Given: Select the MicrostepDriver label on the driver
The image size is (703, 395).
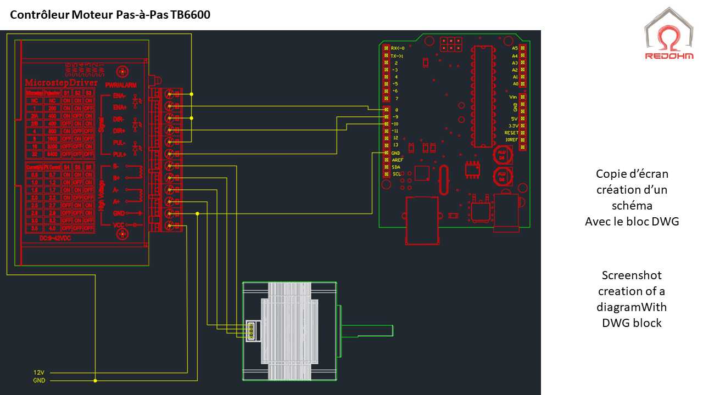Looking at the screenshot, I should tap(62, 83).
